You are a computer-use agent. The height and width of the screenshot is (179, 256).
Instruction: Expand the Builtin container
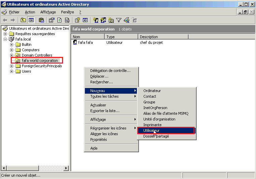12,44
